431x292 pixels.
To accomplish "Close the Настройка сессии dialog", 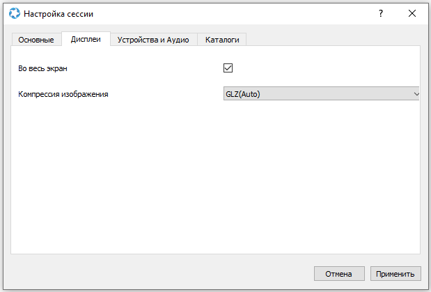I will 412,13.
